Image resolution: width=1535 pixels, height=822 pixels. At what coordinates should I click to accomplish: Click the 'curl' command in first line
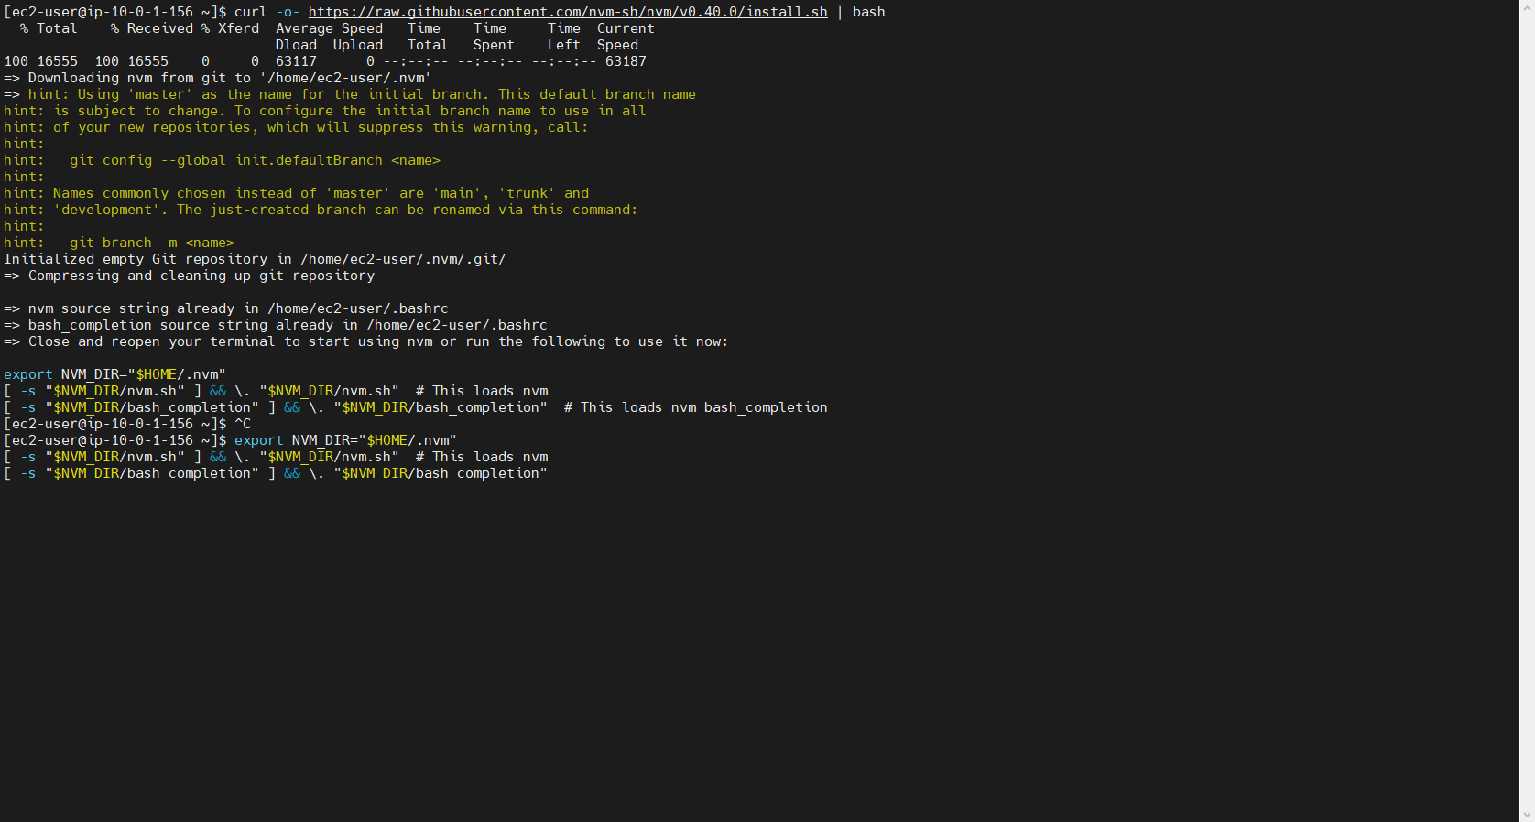250,12
